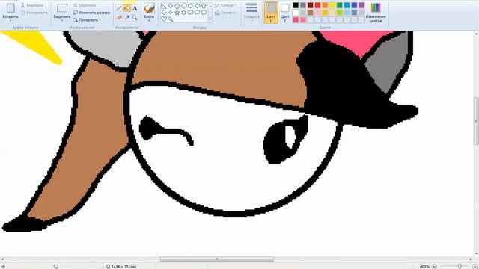
Task: Pick the red color swatch
Action: pyautogui.click(x=317, y=5)
